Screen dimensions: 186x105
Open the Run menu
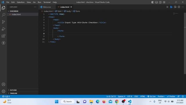point(40,2)
